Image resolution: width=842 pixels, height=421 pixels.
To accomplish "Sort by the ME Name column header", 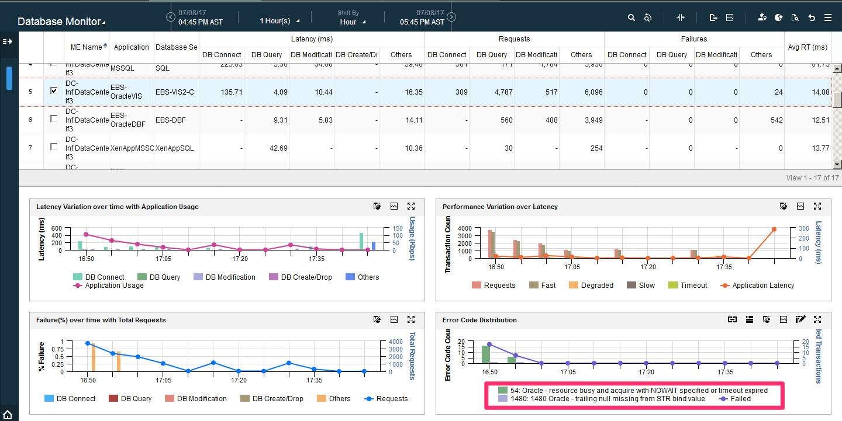I will 87,47.
